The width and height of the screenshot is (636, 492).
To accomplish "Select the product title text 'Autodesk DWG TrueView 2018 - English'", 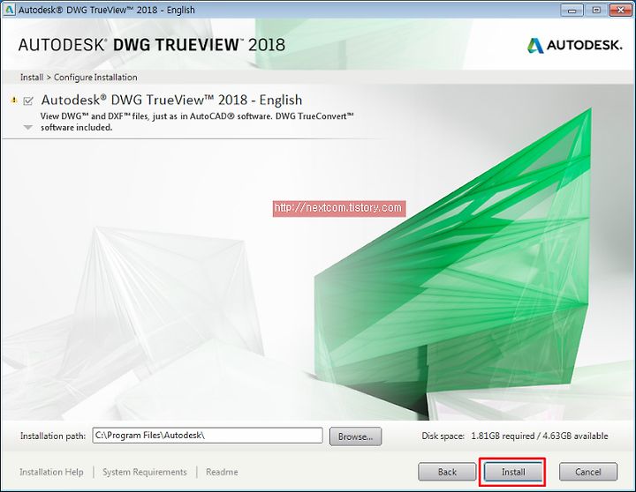I will [171, 100].
